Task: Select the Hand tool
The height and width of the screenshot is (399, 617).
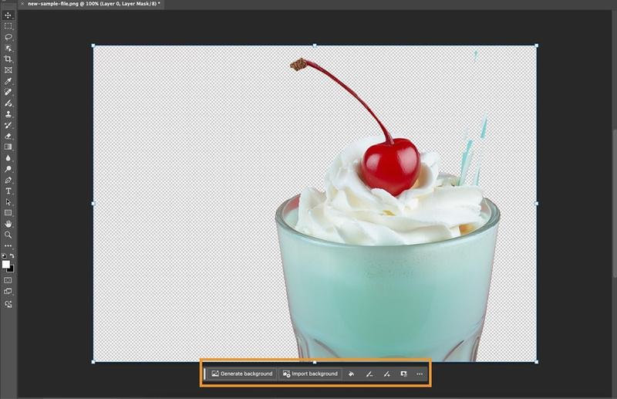Action: [x=8, y=224]
